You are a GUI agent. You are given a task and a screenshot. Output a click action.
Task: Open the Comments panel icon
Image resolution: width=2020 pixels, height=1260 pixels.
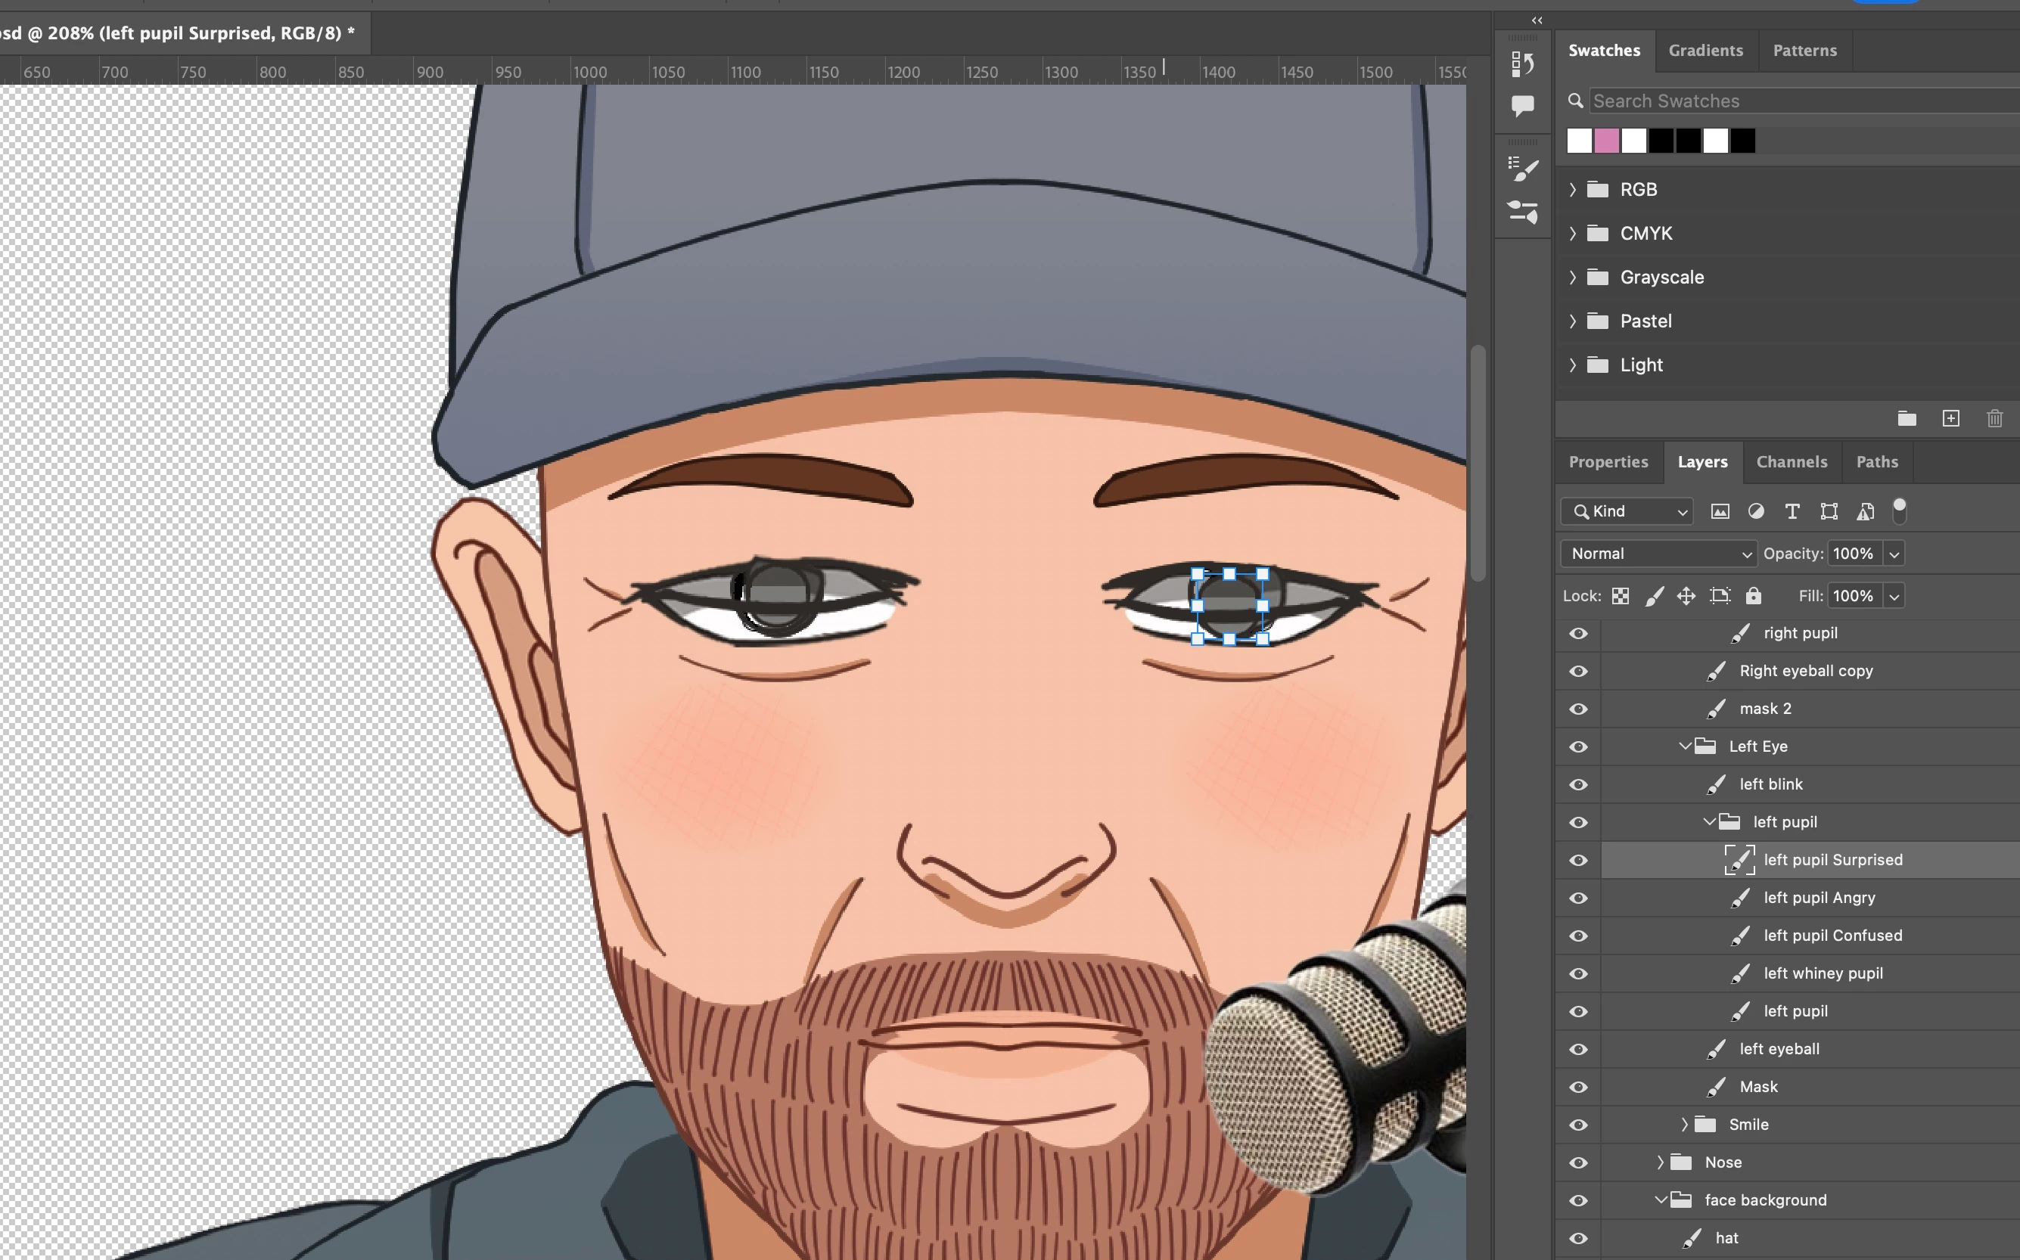tap(1522, 106)
